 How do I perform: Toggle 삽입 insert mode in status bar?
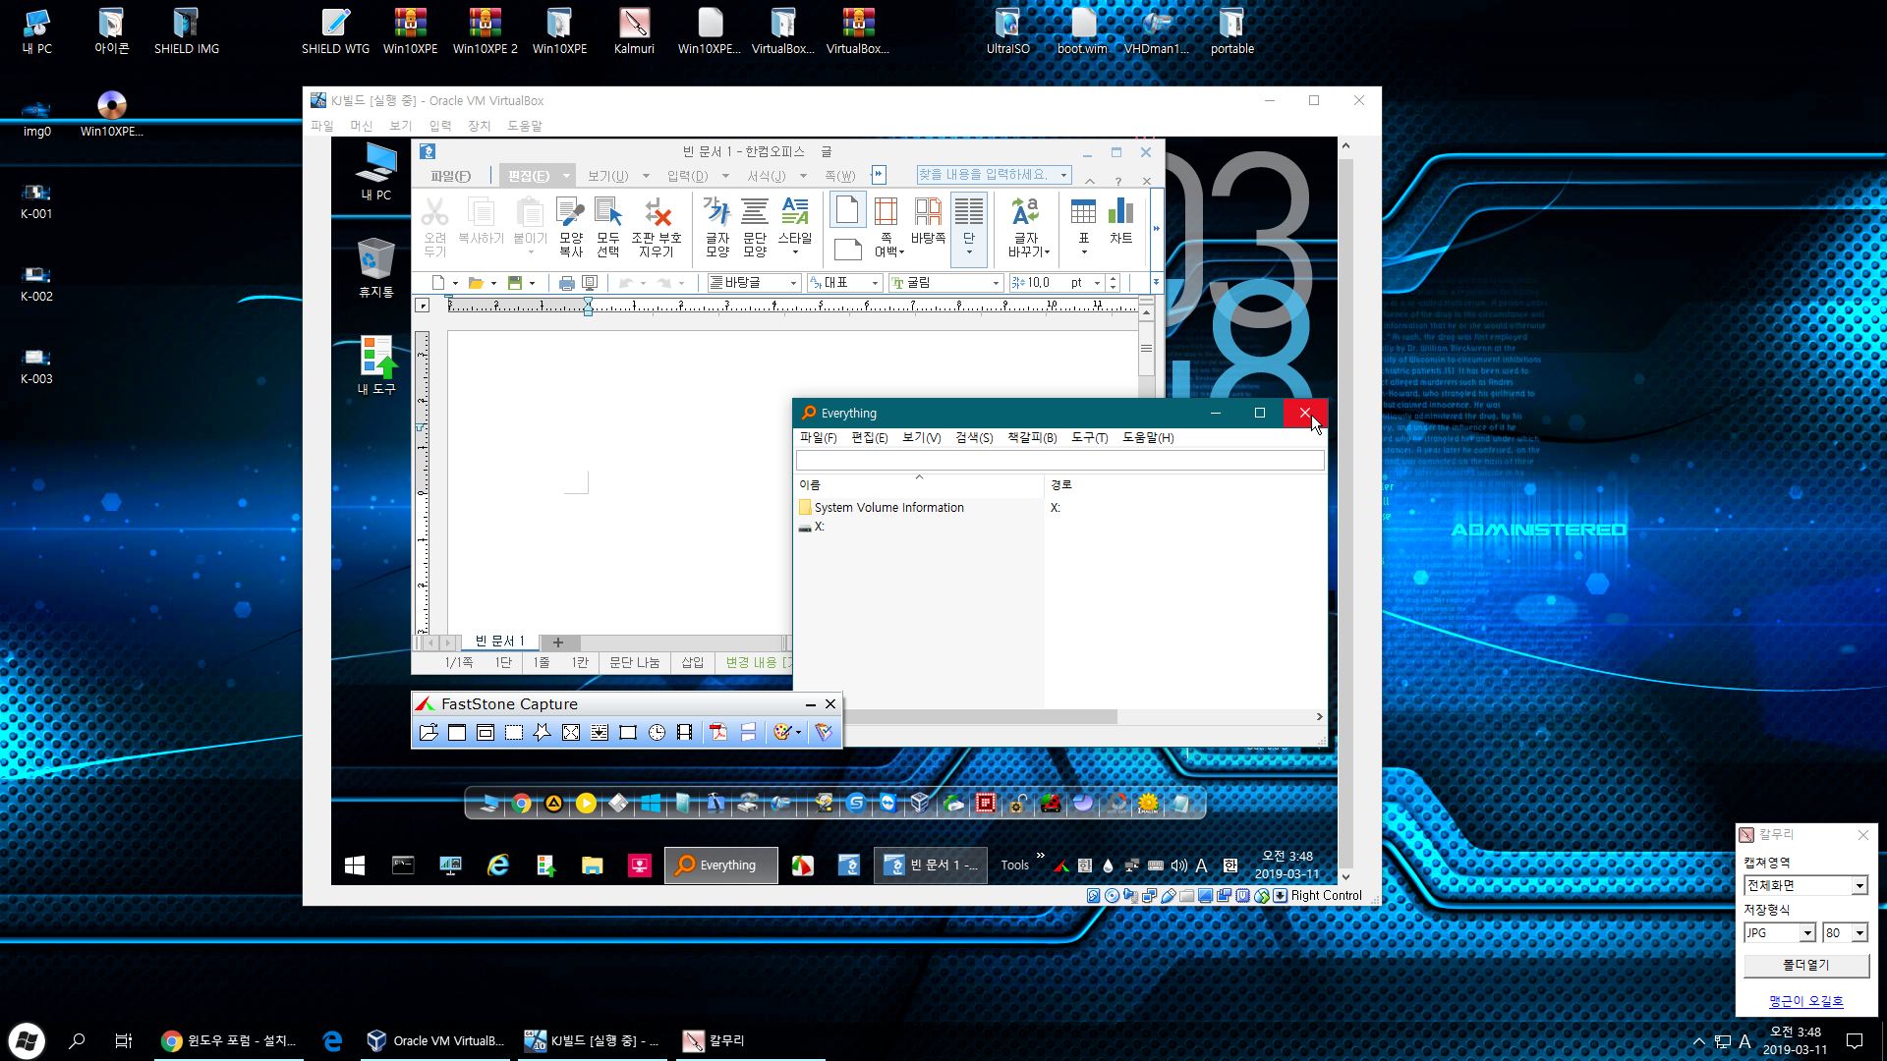[x=693, y=663]
